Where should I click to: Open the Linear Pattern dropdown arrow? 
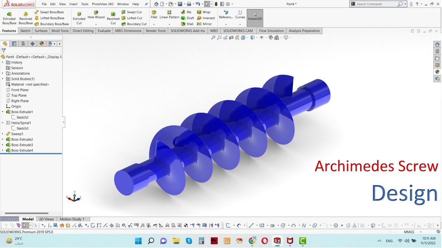point(169,24)
